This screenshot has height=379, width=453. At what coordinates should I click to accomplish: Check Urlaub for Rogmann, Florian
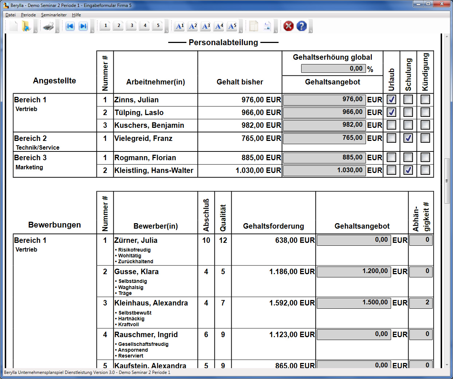[x=391, y=157]
